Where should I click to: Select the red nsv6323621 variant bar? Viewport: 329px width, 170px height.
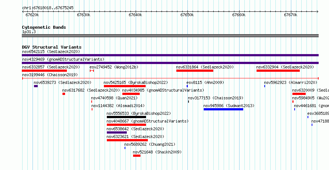pos(127,140)
